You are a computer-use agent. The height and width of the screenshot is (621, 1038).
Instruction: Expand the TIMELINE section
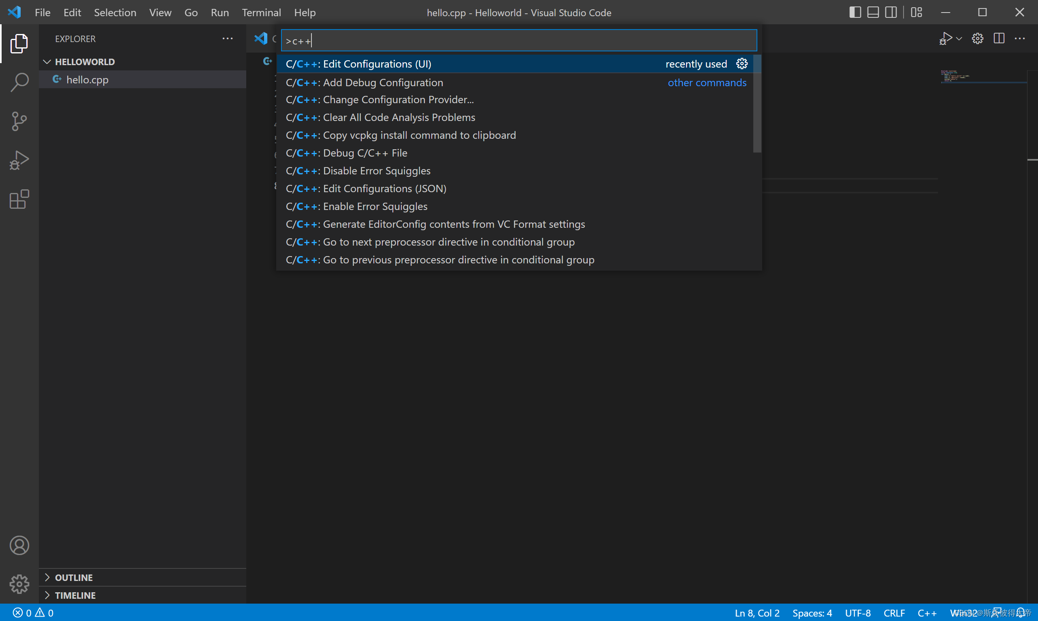pos(143,595)
